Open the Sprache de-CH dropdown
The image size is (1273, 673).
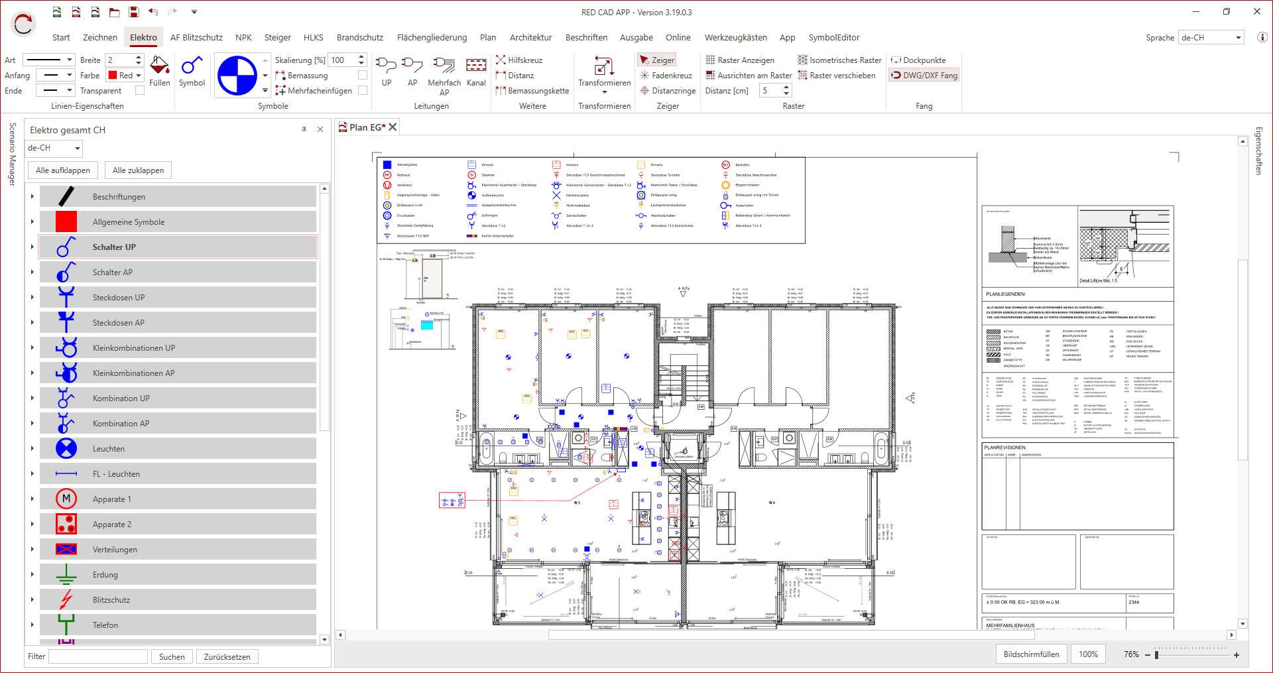pos(1211,38)
